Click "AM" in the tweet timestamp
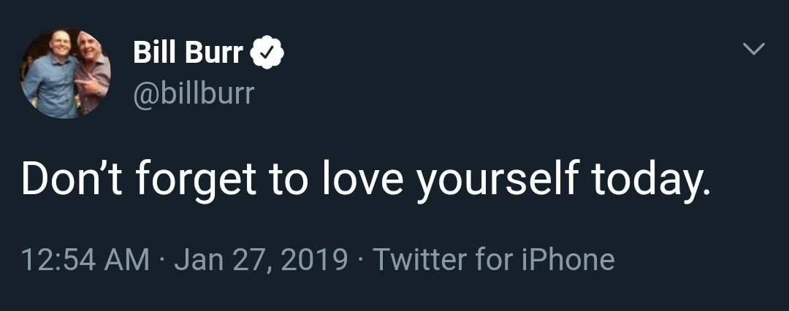 tap(127, 260)
